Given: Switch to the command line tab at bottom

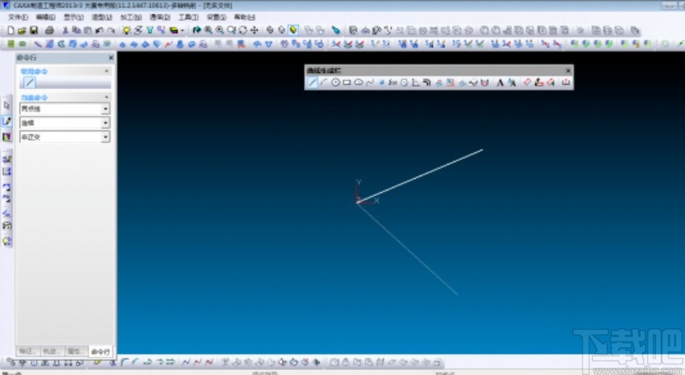Looking at the screenshot, I should [x=100, y=352].
